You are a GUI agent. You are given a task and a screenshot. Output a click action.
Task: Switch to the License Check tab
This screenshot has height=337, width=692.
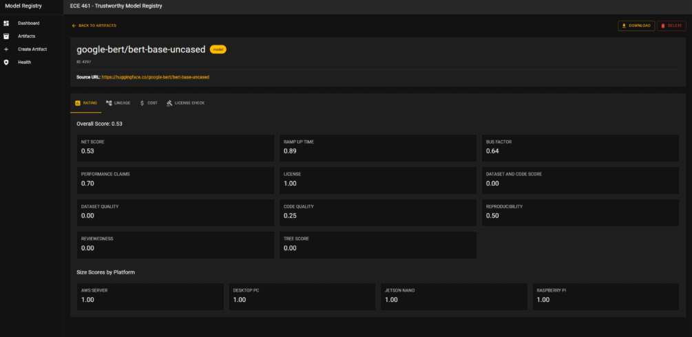tap(185, 102)
